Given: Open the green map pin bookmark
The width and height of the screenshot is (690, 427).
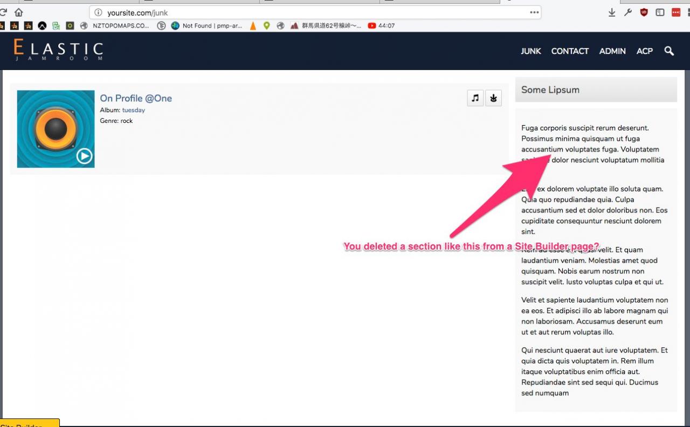Looking at the screenshot, I should coord(266,25).
